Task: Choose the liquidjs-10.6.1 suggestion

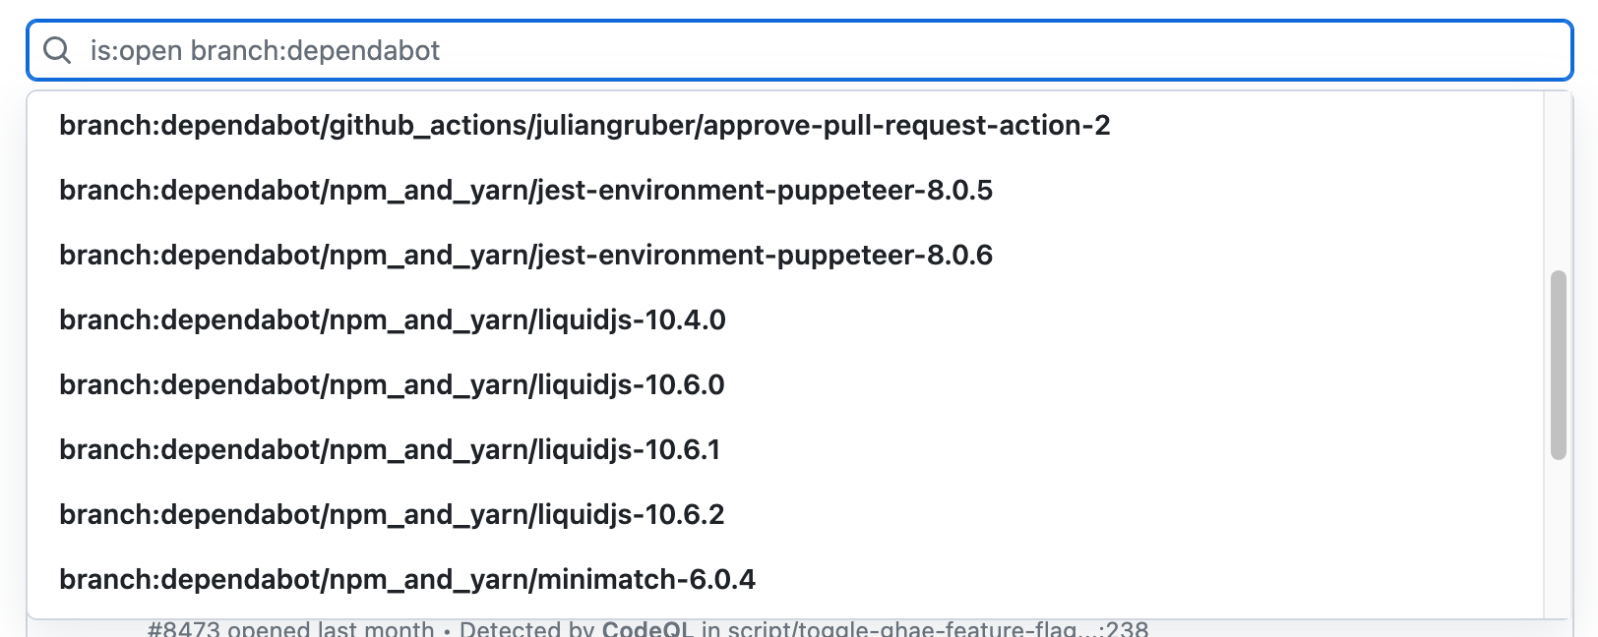Action: point(389,449)
